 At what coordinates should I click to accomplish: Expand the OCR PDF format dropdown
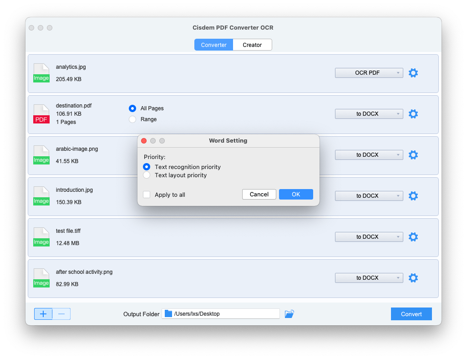[369, 73]
